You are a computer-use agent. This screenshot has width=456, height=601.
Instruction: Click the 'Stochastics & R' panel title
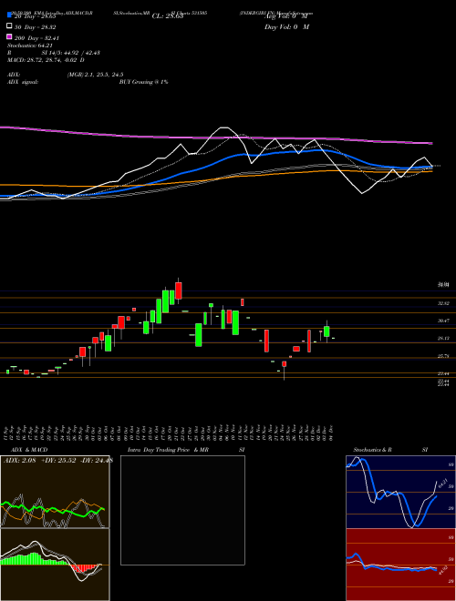pyautogui.click(x=372, y=450)
